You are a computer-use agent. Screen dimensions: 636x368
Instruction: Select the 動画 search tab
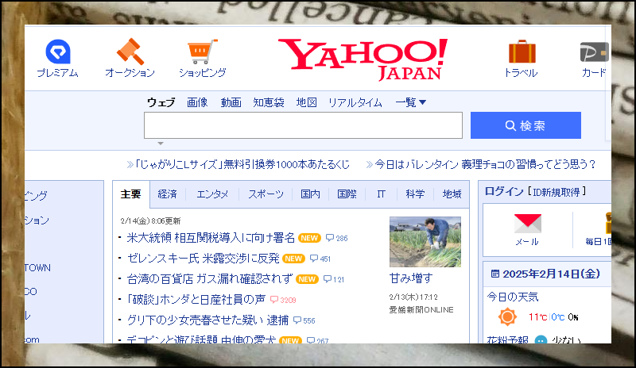point(231,102)
